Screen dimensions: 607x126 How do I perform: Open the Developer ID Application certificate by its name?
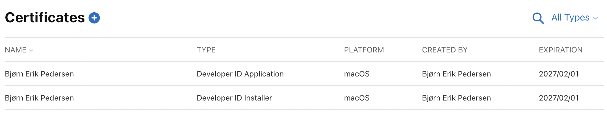tap(39, 74)
